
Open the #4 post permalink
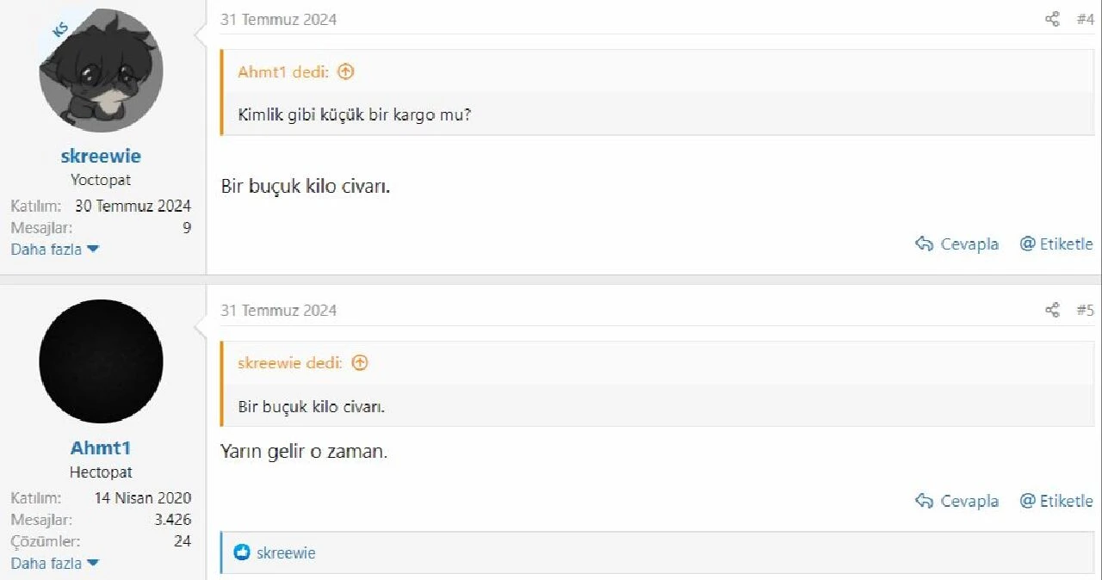pos(1085,19)
